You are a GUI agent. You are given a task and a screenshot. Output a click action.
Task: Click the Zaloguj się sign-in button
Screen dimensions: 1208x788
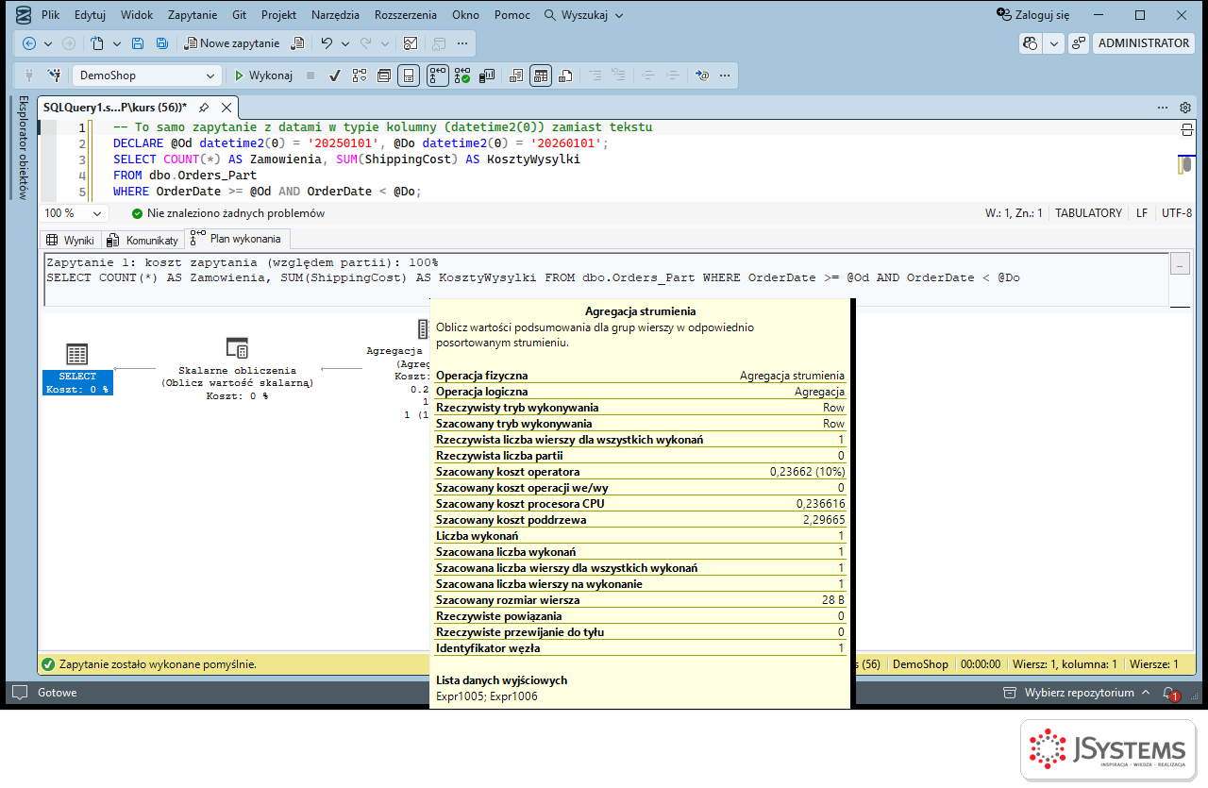[1034, 15]
